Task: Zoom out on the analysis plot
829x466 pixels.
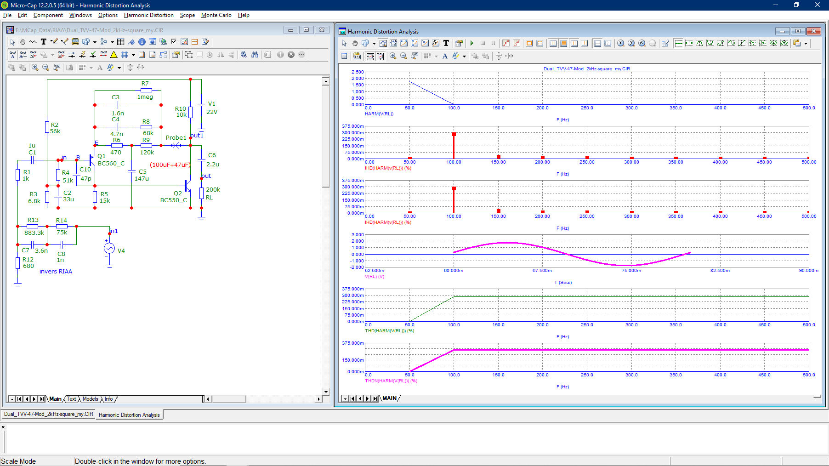Action: pyautogui.click(x=403, y=56)
